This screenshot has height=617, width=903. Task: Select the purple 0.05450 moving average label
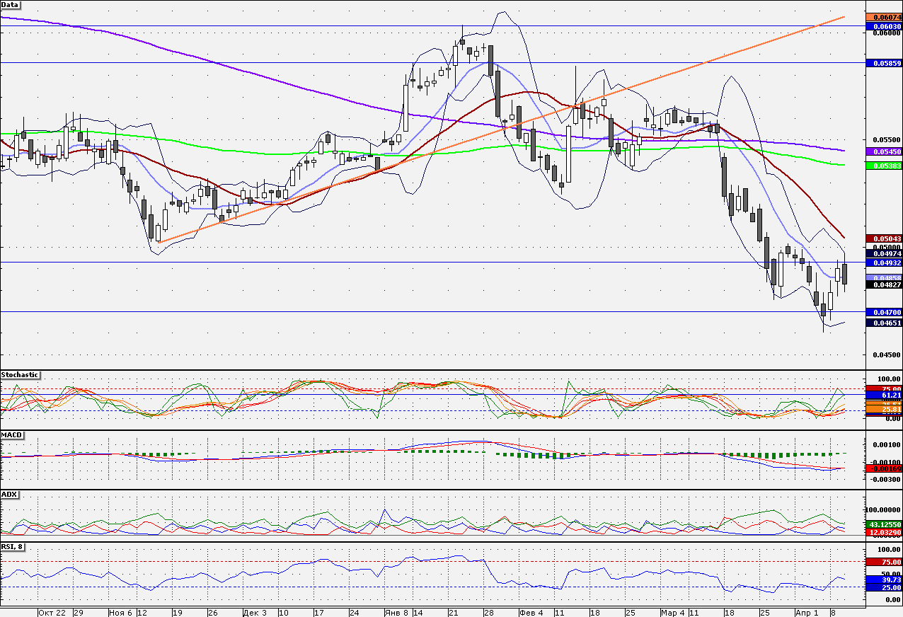(x=884, y=151)
